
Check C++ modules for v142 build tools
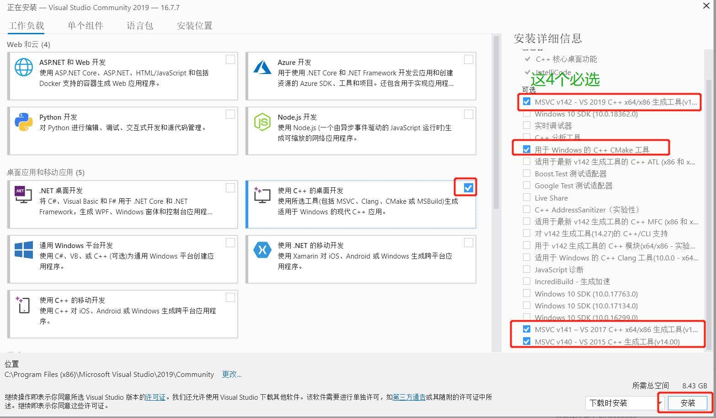(x=527, y=246)
